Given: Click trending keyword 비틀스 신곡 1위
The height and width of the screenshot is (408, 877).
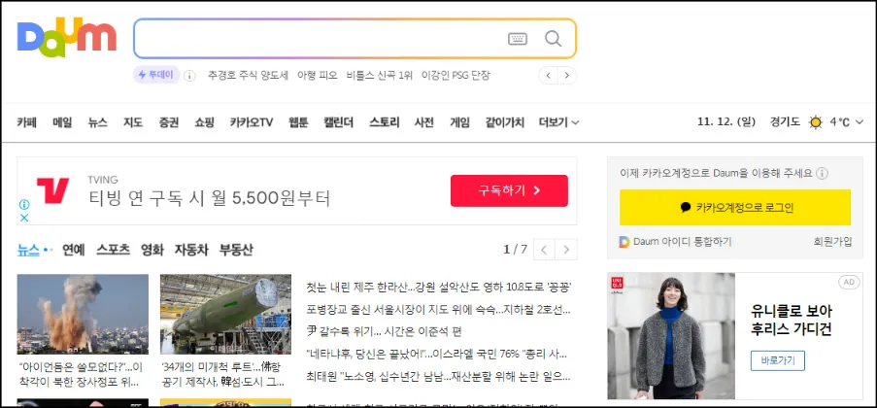Looking at the screenshot, I should tap(379, 76).
